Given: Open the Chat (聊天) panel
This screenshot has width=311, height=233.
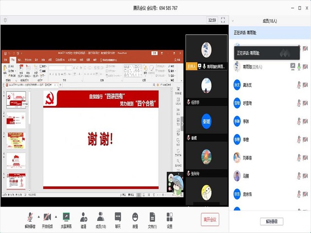Looking at the screenshot, I should pyautogui.click(x=118, y=219).
